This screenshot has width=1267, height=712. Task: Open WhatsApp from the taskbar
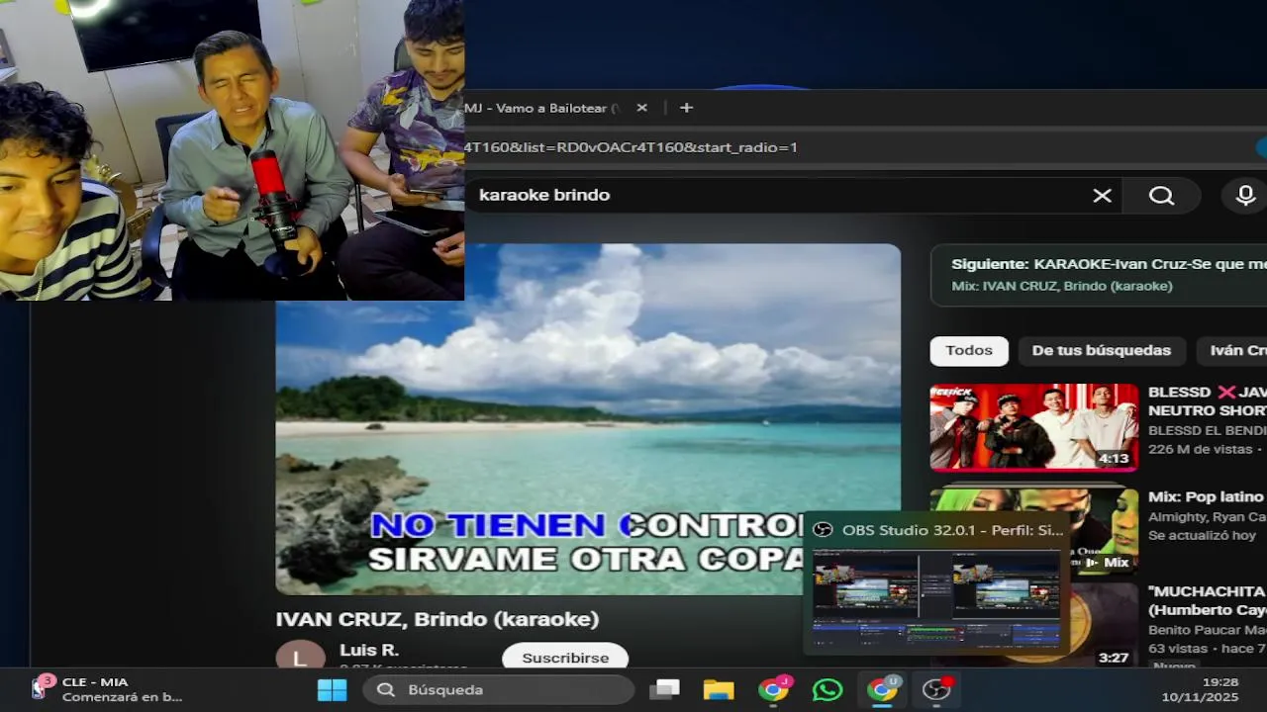point(828,689)
